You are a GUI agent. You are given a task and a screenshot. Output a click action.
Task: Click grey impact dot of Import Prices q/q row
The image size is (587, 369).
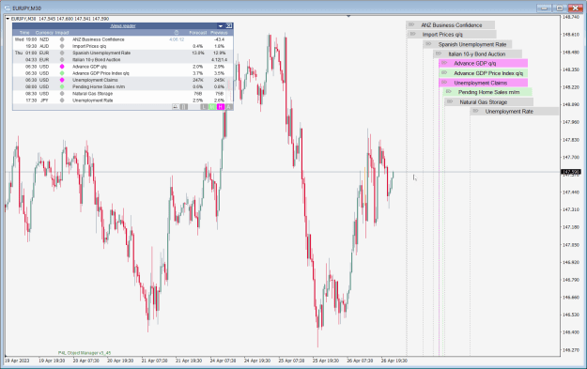click(62, 46)
